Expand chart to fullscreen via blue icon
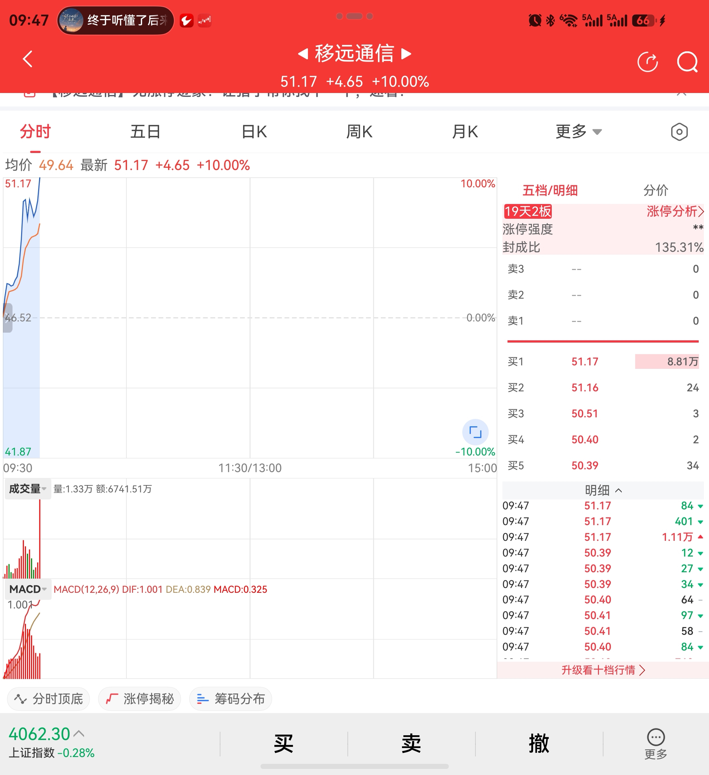This screenshot has width=709, height=775. click(475, 432)
